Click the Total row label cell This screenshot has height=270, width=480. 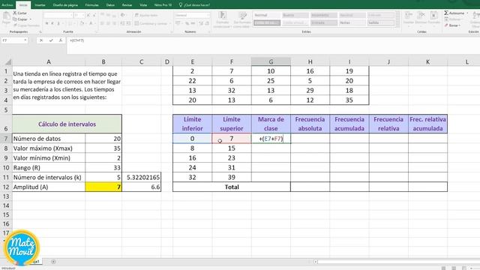point(232,187)
